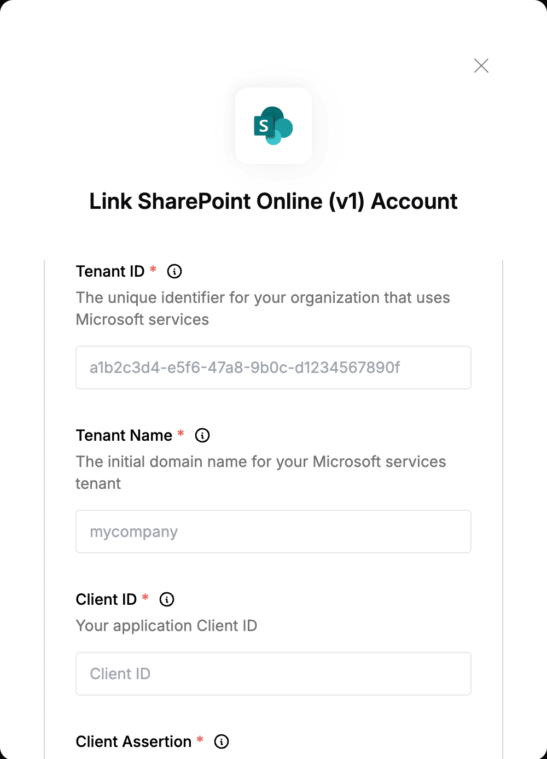Image resolution: width=547 pixels, height=759 pixels.
Task: Show info for Client Assertion field
Action: coord(222,742)
